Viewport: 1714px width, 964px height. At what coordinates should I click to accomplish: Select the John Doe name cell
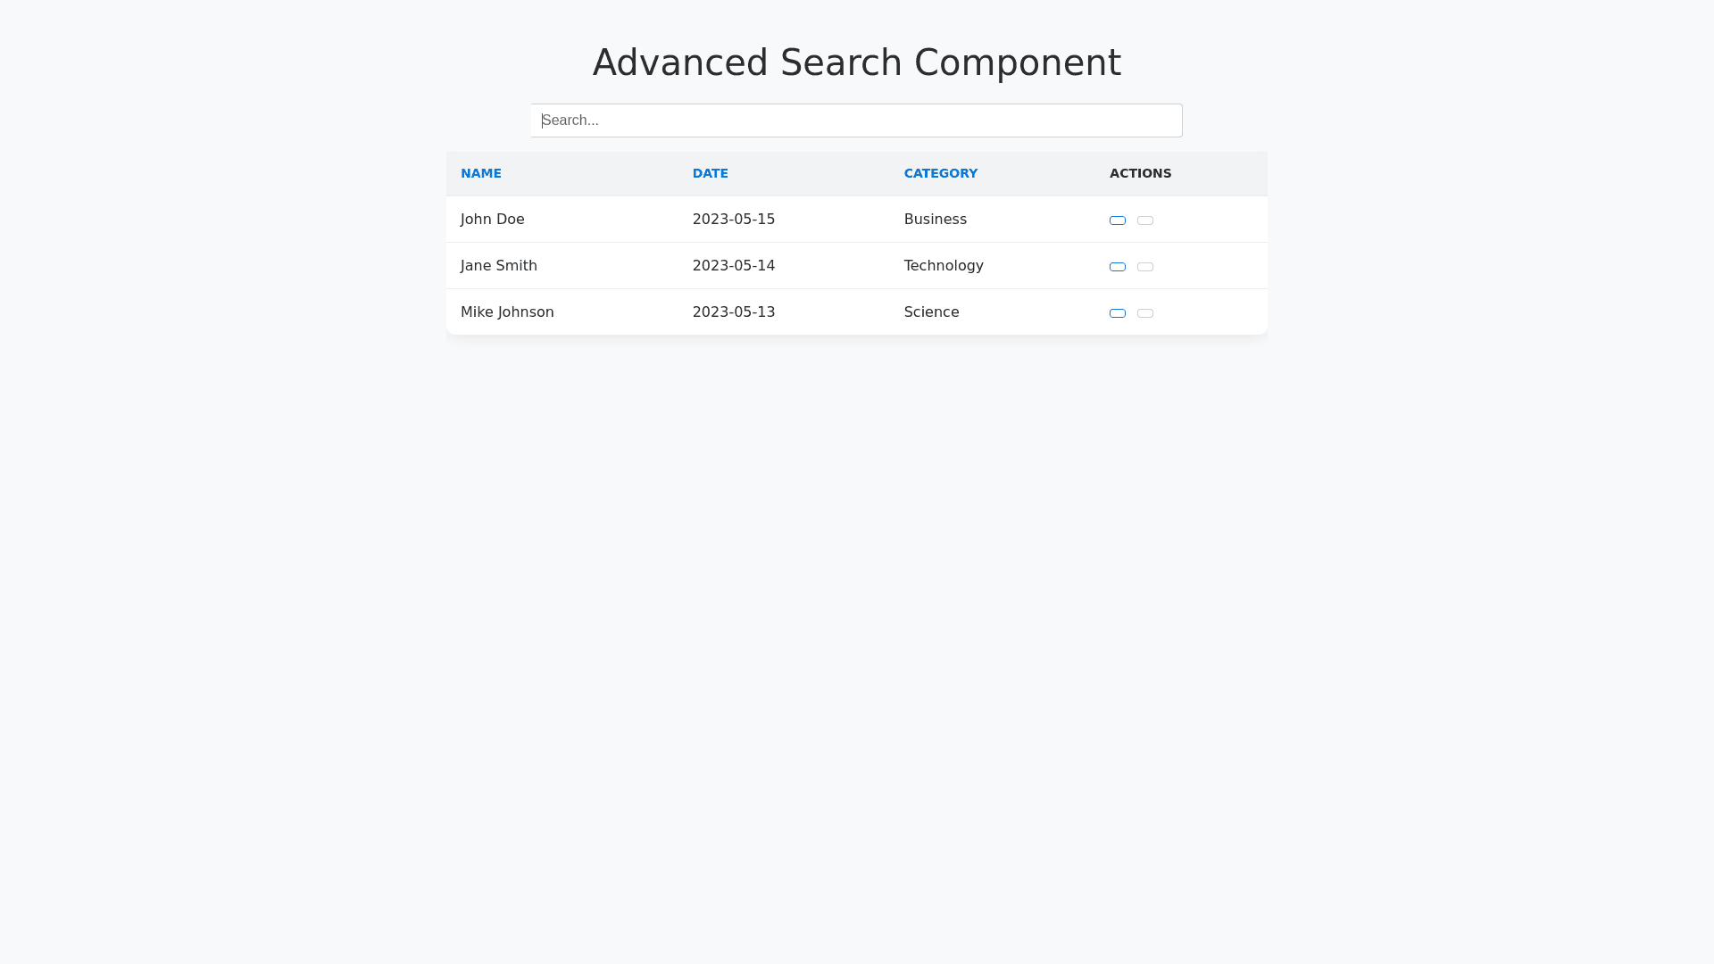click(493, 220)
